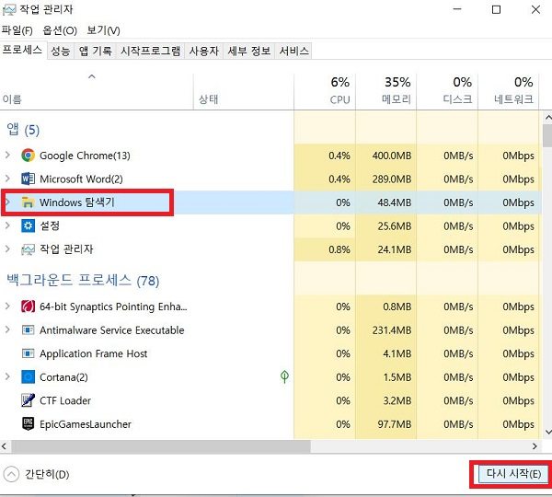Select the Application Frame Host name
Viewport: 552px width, 497px height.
click(x=93, y=353)
